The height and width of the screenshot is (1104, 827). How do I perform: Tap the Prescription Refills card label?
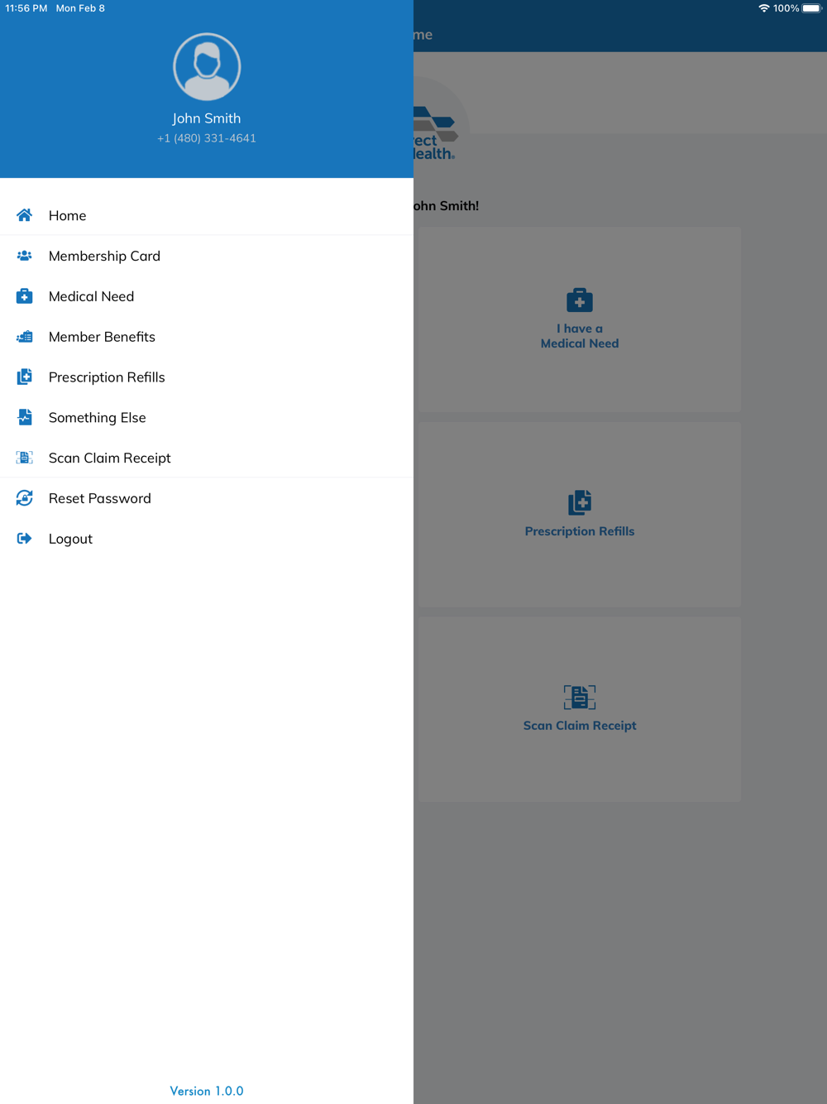click(x=580, y=531)
